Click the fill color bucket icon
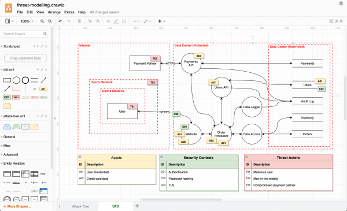 pos(108,21)
